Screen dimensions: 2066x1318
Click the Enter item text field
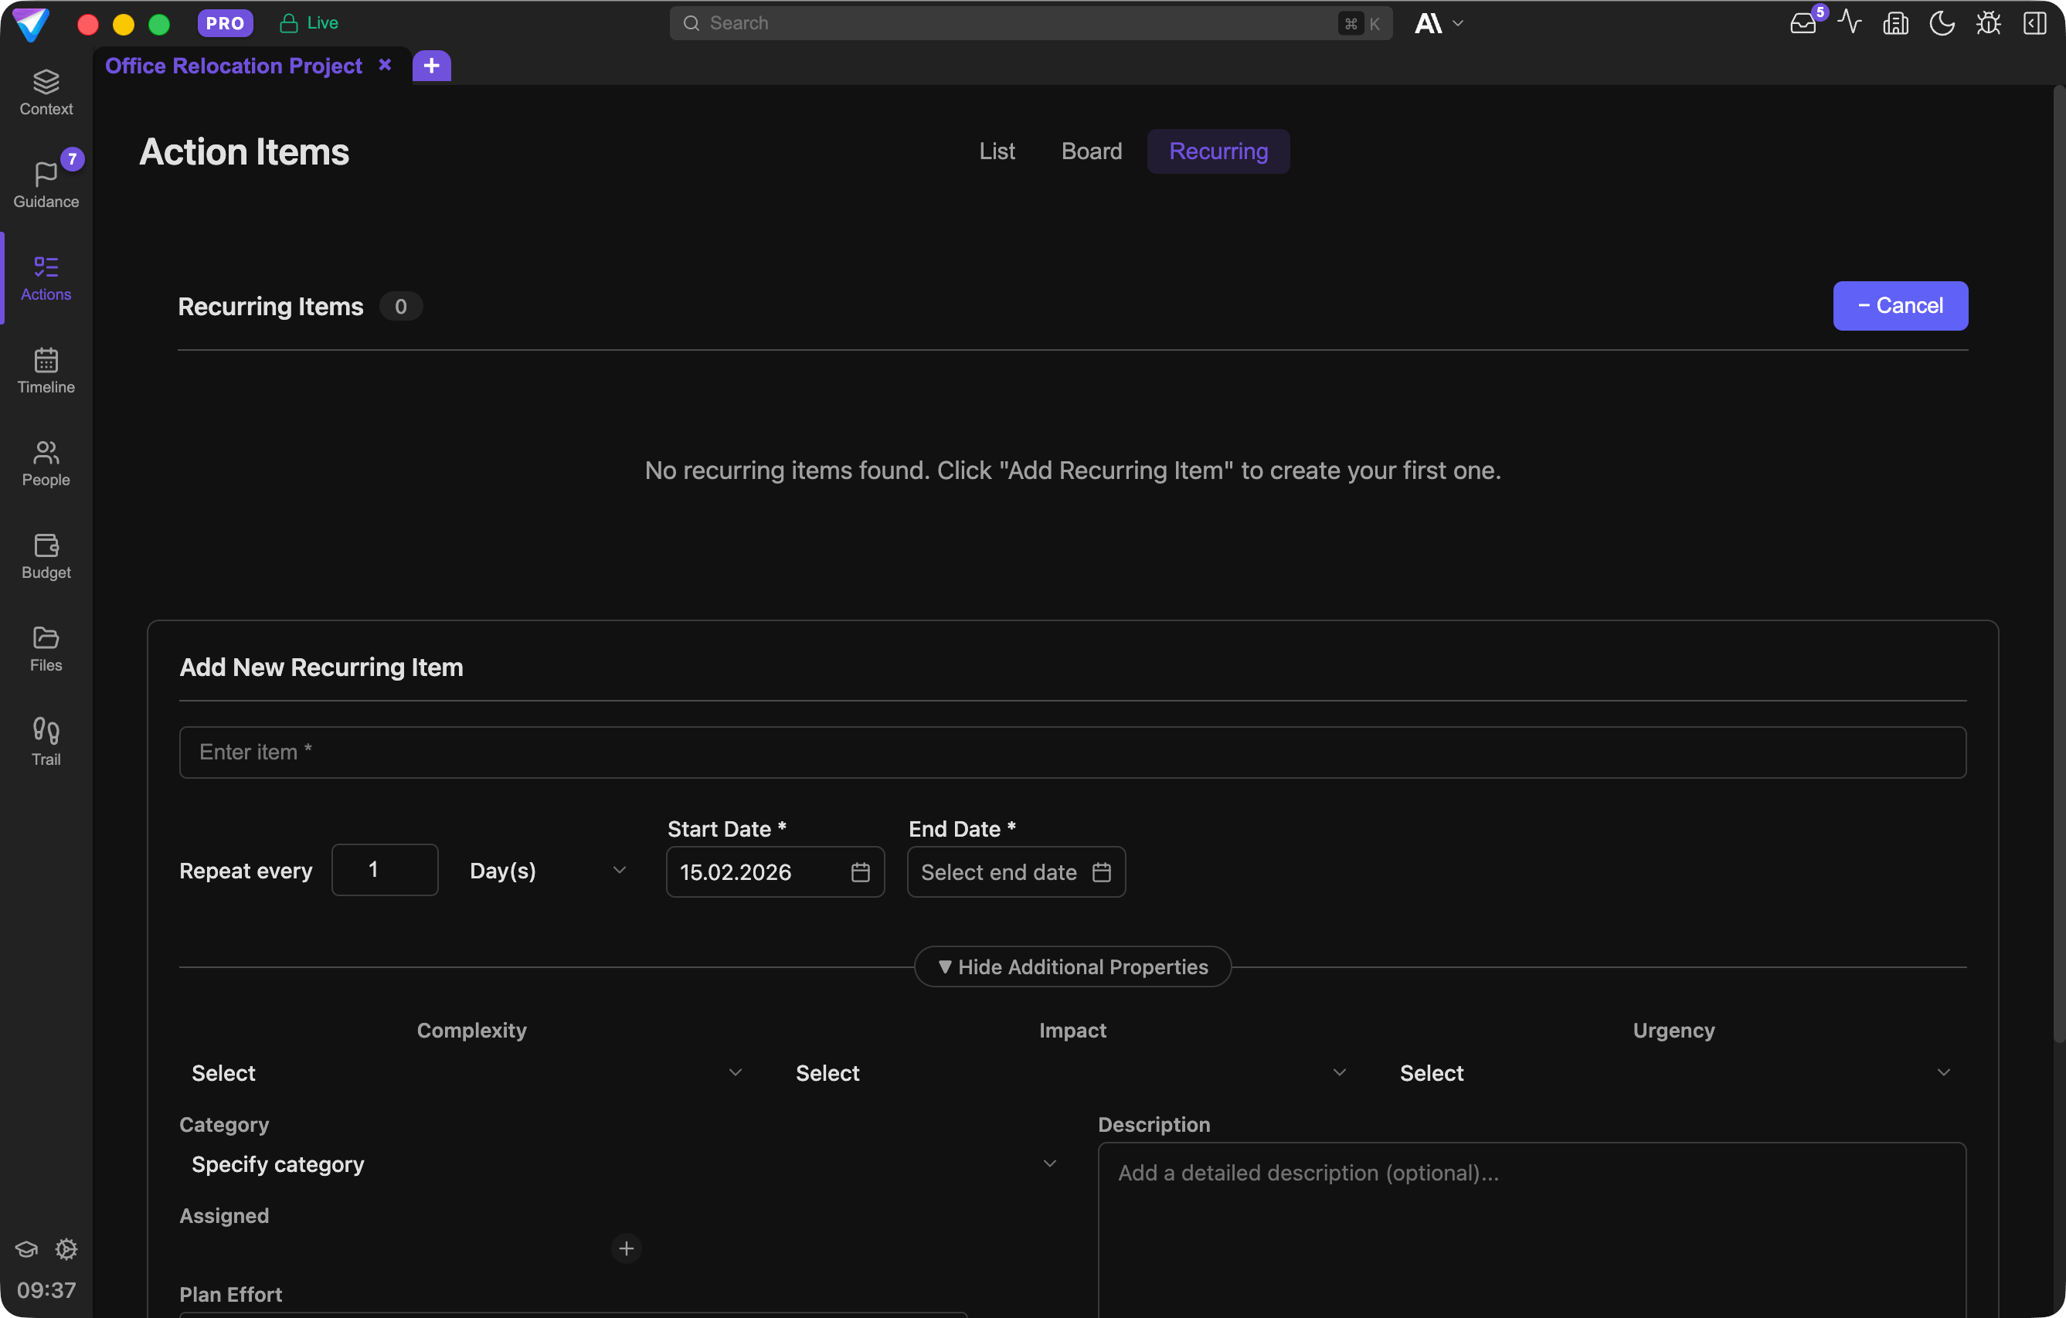[x=1072, y=752]
